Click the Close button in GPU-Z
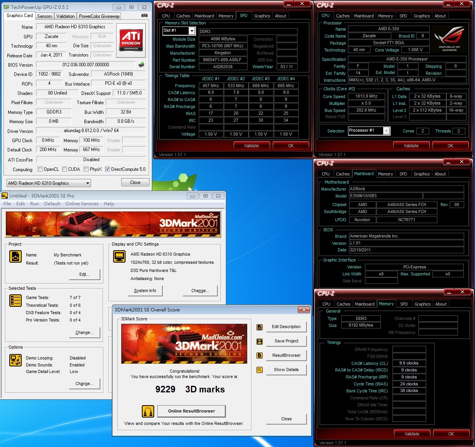The width and height of the screenshot is (475, 447). (135, 182)
